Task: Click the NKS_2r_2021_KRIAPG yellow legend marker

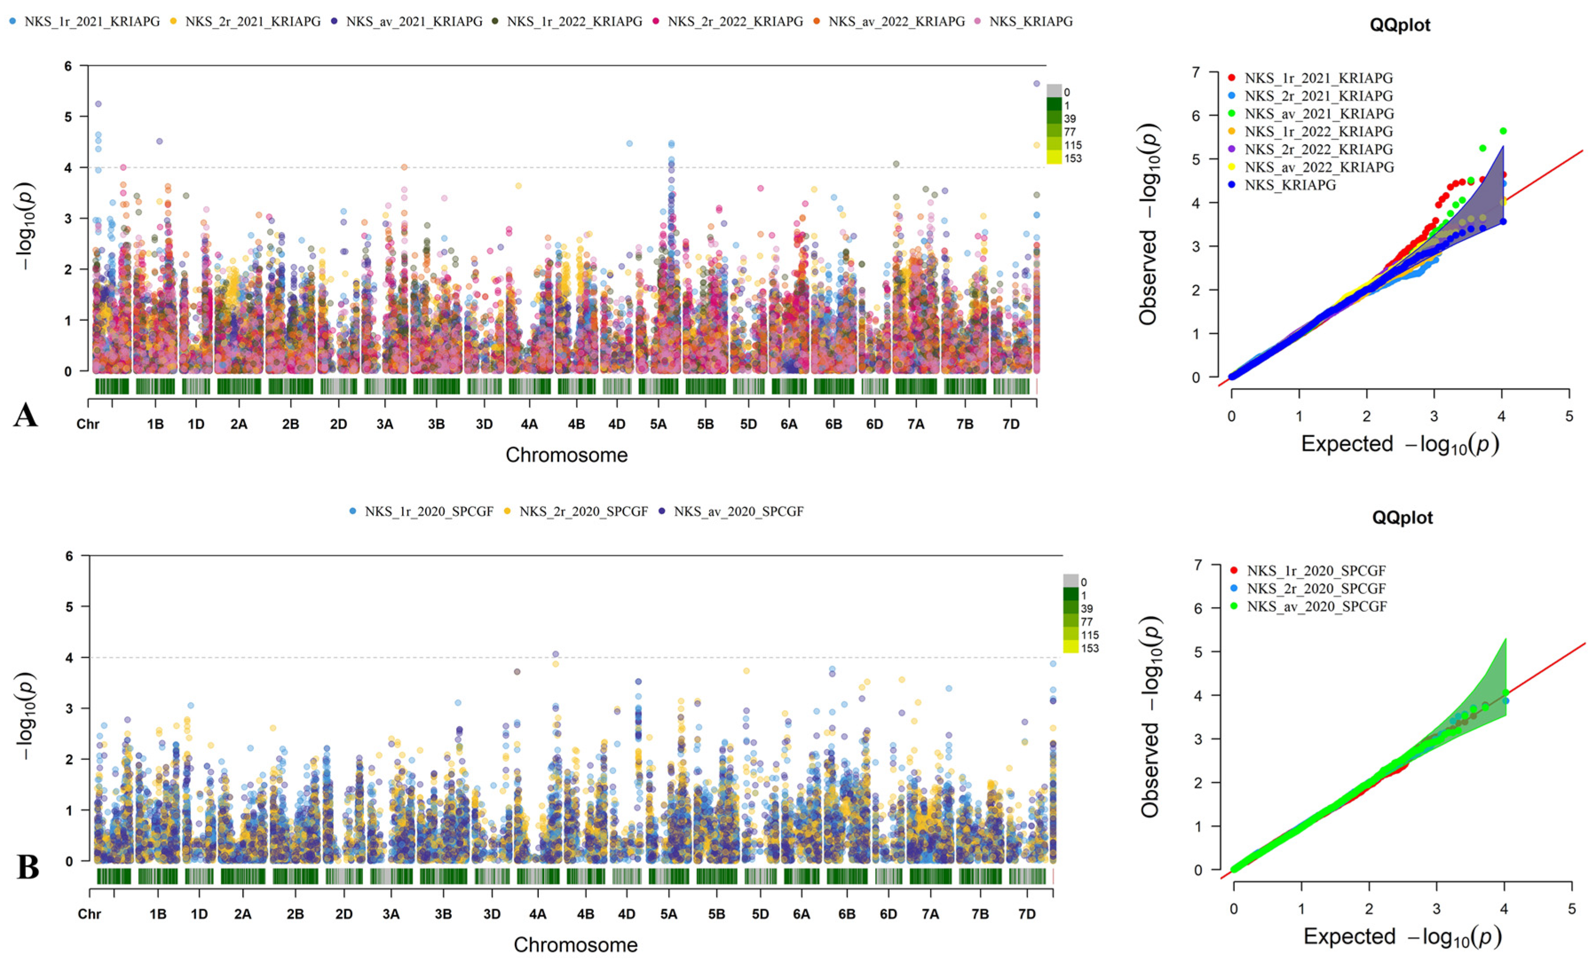Action: tap(174, 21)
